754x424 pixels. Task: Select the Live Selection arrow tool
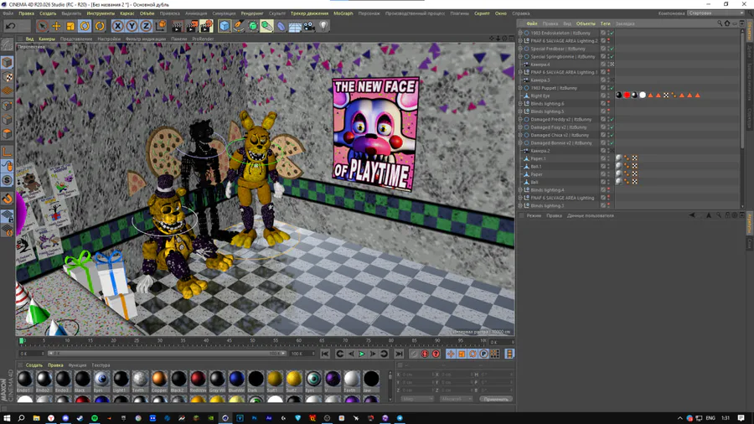click(43, 26)
